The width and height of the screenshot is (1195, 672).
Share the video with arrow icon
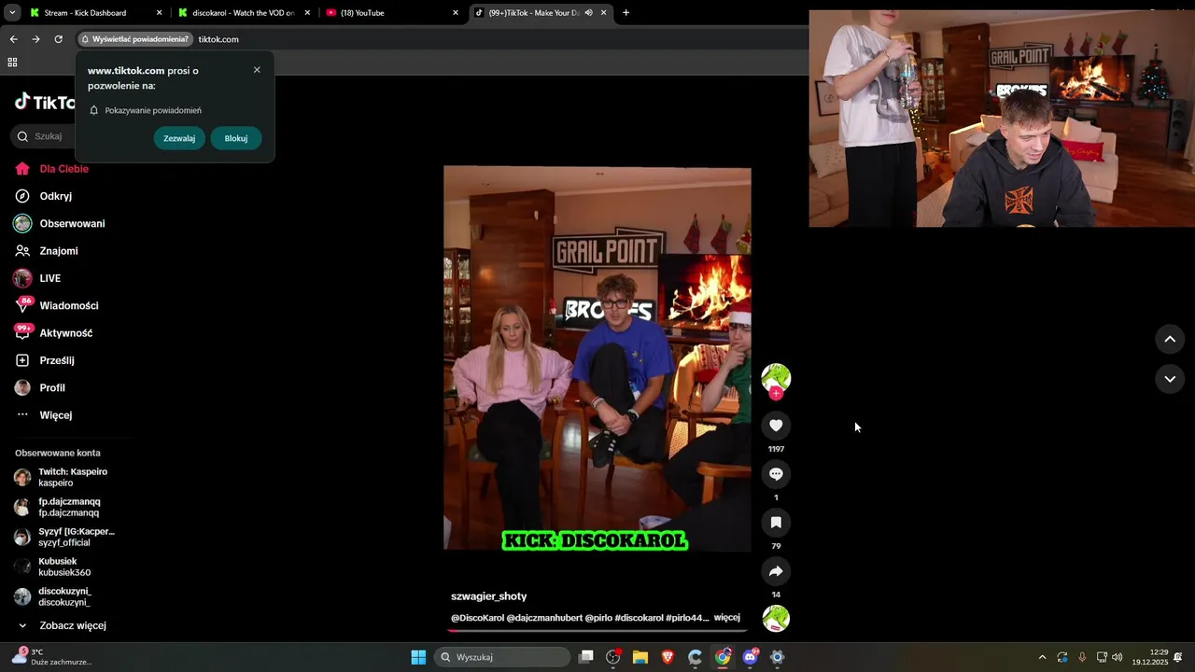pos(776,571)
